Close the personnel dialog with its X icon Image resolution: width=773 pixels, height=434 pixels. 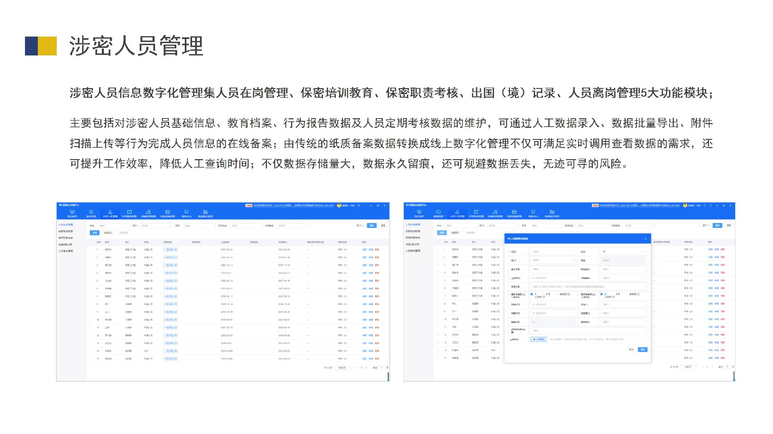645,238
